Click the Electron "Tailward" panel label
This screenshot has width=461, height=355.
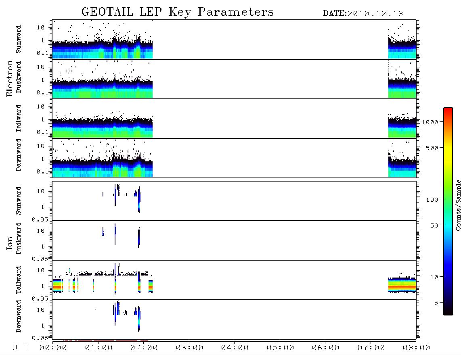coord(19,119)
